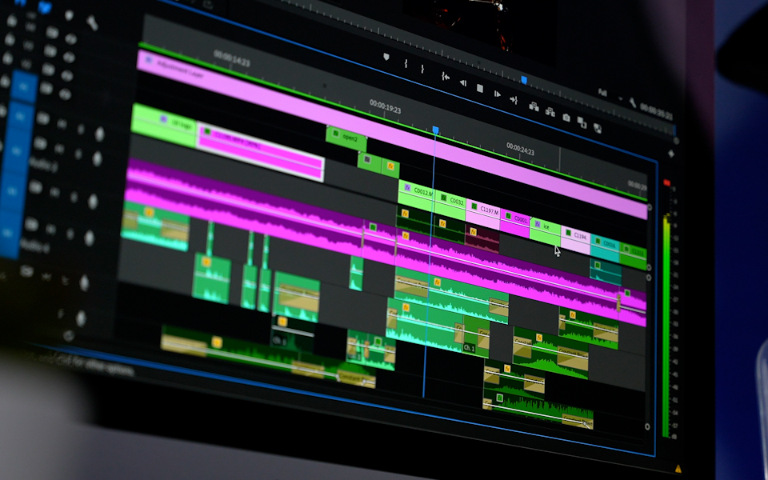Click the Extract button icon
The width and height of the screenshot is (768, 480).
coord(550,112)
